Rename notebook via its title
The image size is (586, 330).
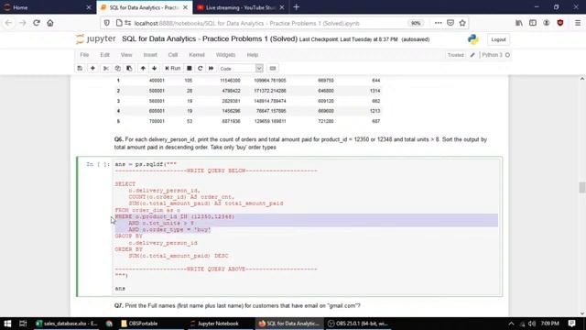[210, 38]
